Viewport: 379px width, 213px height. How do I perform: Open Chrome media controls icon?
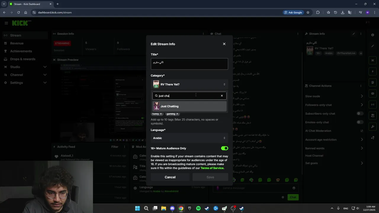coord(360,12)
